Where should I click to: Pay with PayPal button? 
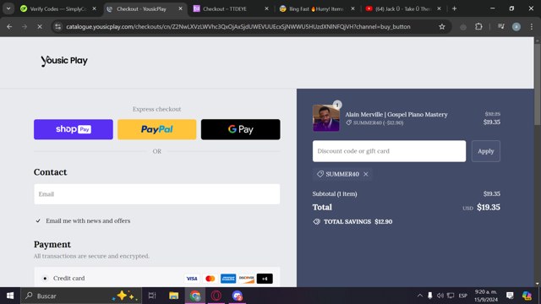[156, 129]
